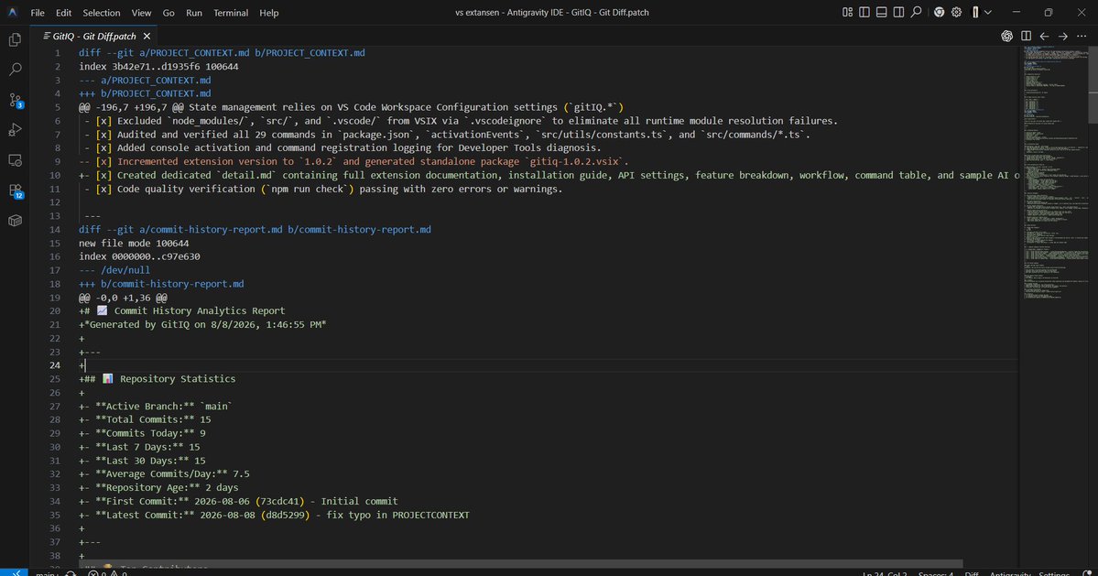Click the 'index 3b42e71..d1935f6 100644' line
The width and height of the screenshot is (1098, 576).
pos(158,67)
